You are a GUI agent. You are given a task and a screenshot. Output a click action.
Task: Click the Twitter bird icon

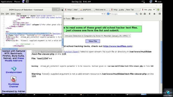(x=14, y=68)
